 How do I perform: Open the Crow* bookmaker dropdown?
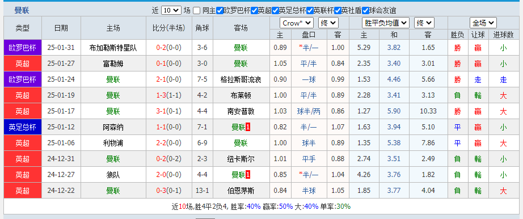[x=297, y=23]
